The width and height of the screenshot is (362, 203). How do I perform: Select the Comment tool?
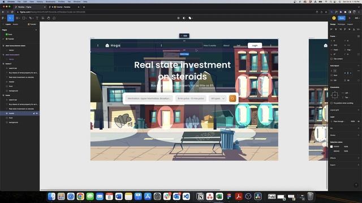(54, 18)
